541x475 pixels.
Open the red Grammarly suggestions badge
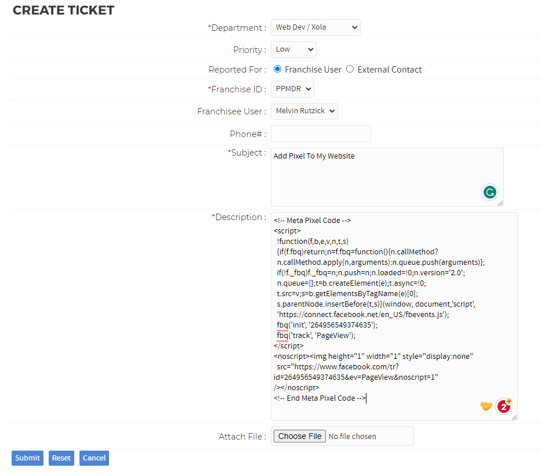tap(504, 406)
